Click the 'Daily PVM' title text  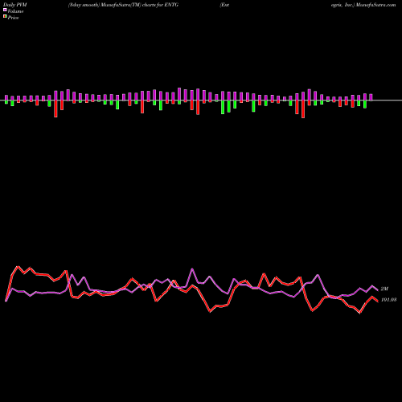point(16,5)
